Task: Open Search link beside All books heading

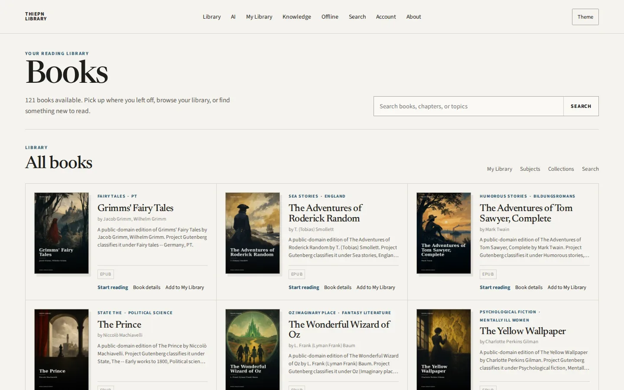Action: [x=590, y=169]
